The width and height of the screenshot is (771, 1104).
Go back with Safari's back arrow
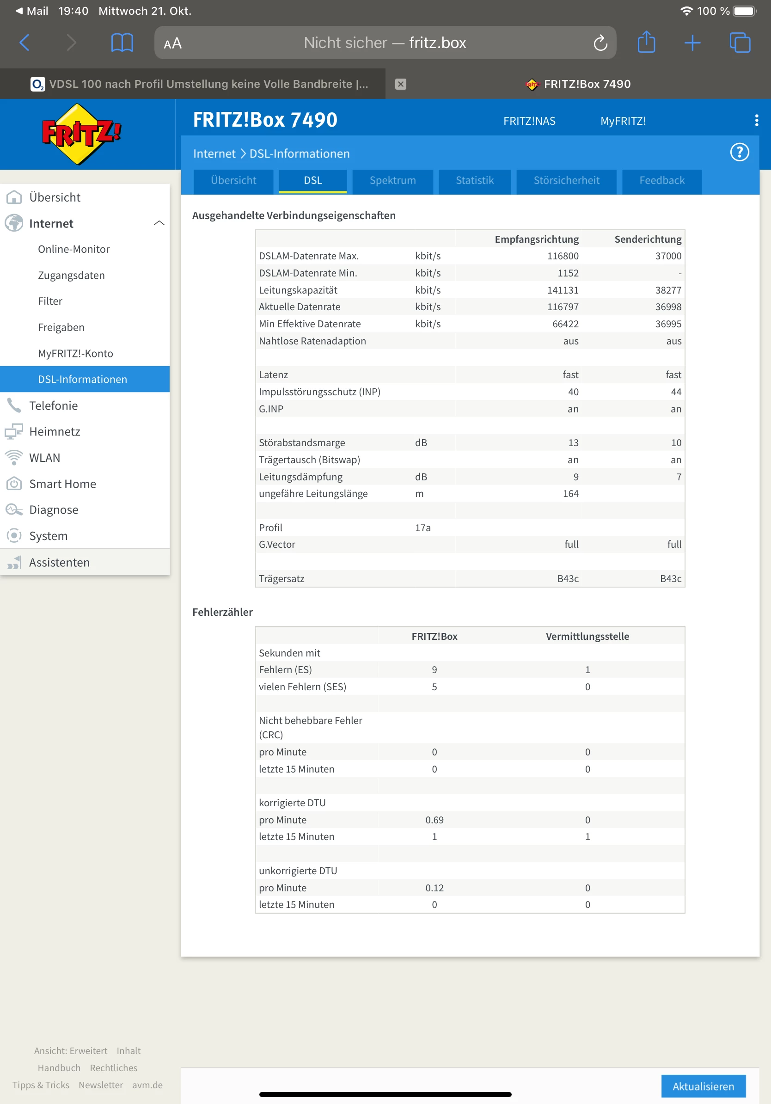point(24,43)
